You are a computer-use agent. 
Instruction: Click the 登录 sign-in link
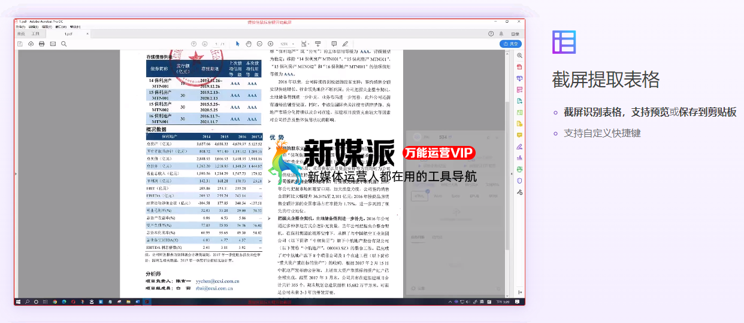click(x=515, y=34)
